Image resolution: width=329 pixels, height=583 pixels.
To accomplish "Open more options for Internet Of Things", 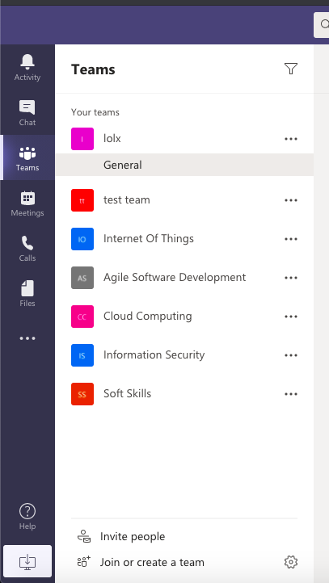I will [x=291, y=239].
